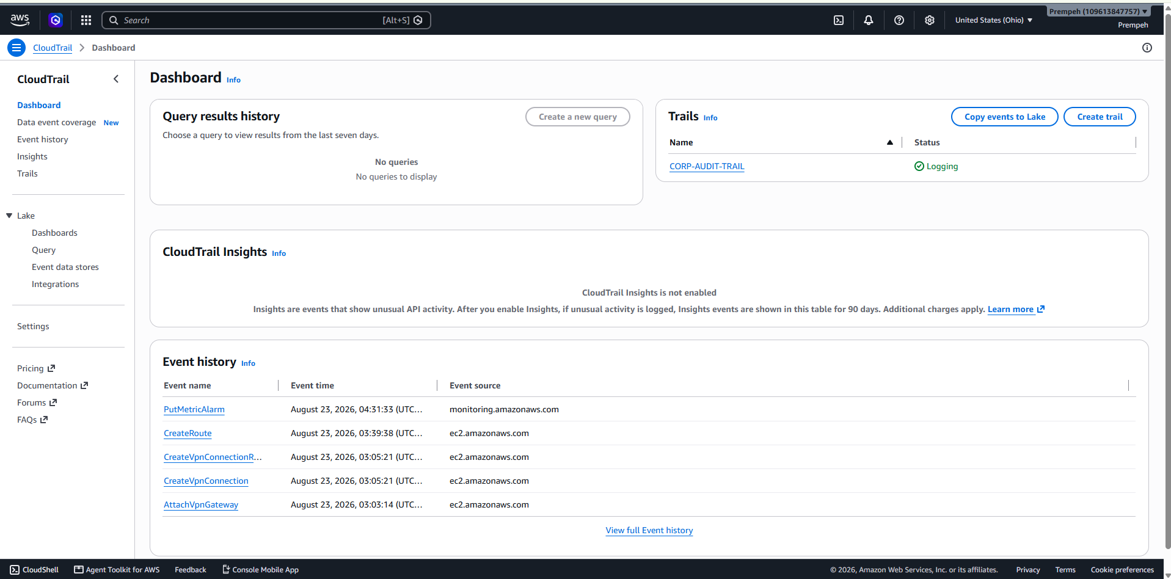Open Lake Dashboards in side navigation
The image size is (1171, 579).
point(54,233)
